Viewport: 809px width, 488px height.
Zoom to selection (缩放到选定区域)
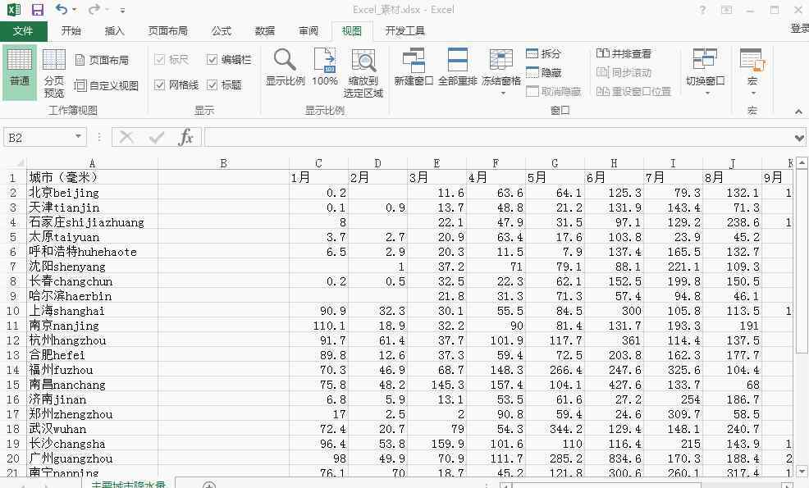(x=363, y=72)
